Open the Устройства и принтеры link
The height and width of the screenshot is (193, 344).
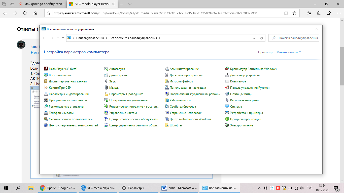[x=247, y=113]
